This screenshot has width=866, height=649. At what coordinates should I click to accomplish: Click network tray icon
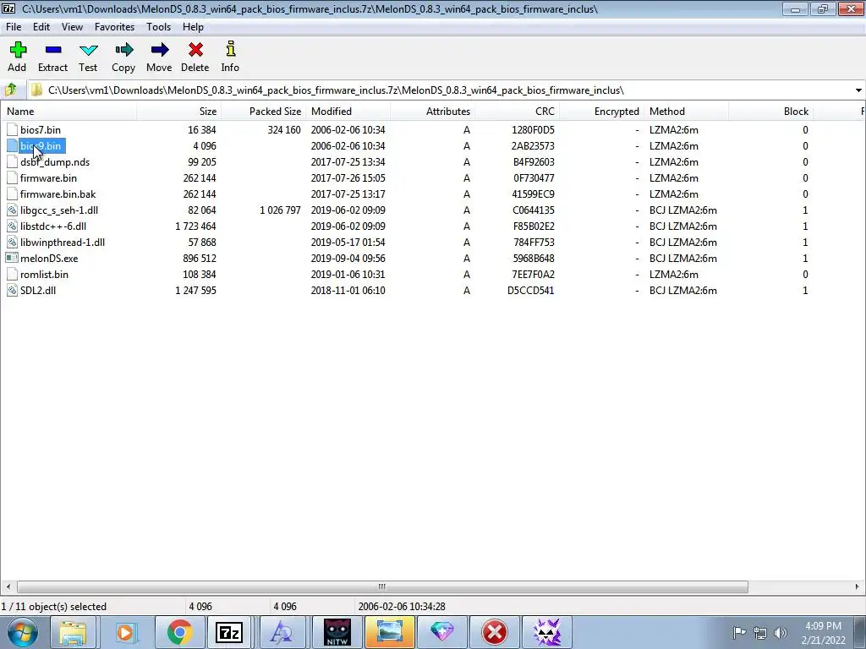[760, 633]
